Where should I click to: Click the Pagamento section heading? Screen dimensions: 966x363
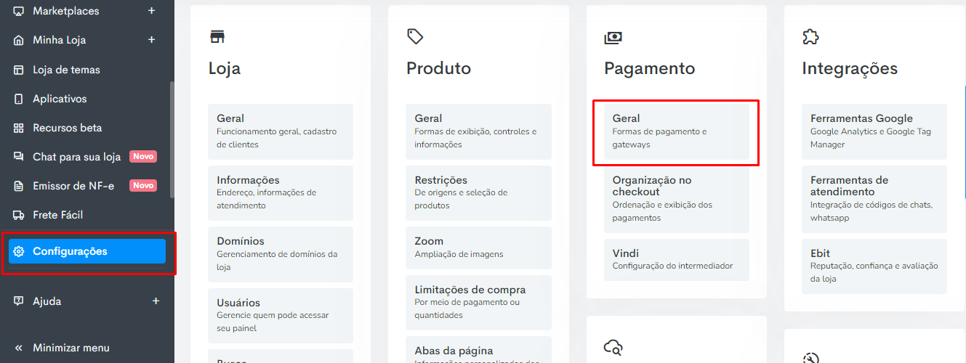pos(650,69)
